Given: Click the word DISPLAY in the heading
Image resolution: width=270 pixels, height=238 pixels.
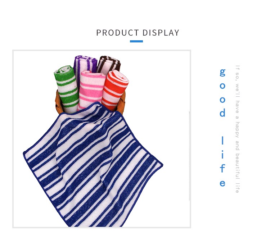Looking at the screenshot, I should pyautogui.click(x=161, y=33).
